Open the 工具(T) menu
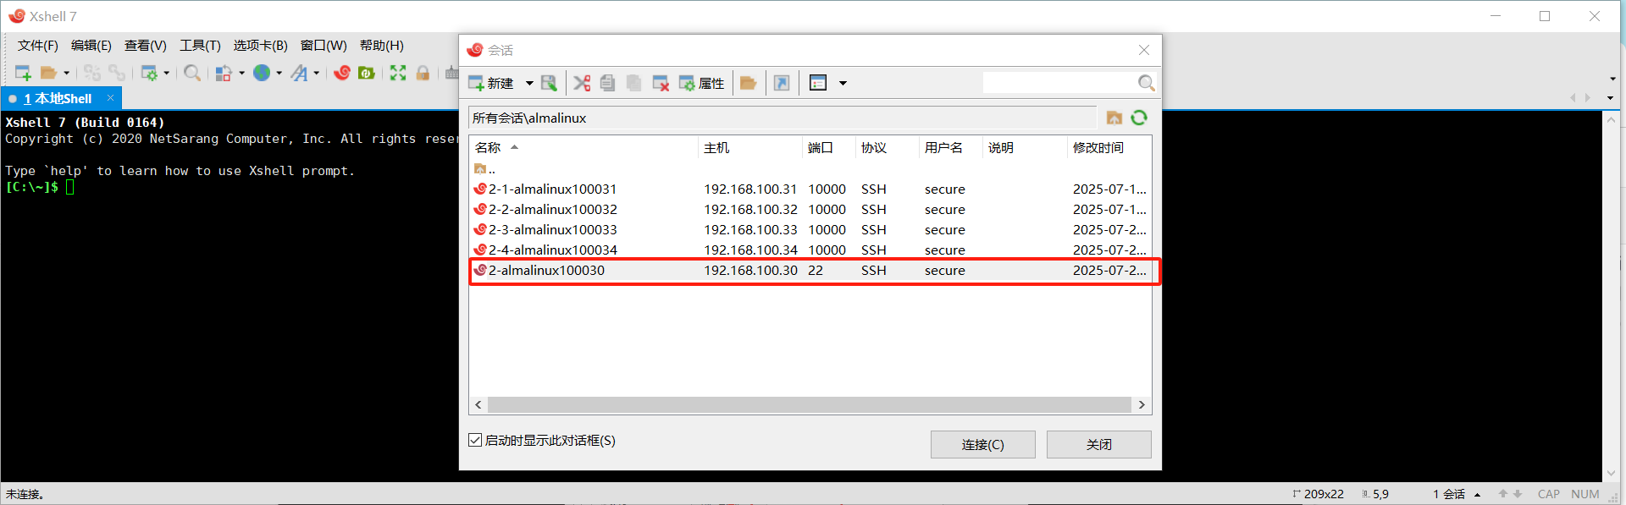The height and width of the screenshot is (505, 1626). [x=200, y=46]
